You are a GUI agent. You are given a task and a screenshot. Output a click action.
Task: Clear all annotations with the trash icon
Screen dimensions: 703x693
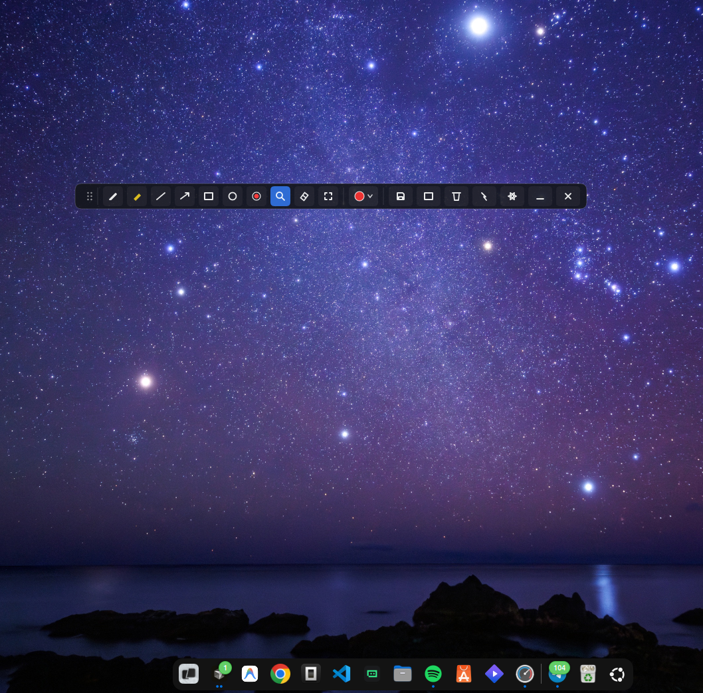click(x=456, y=196)
